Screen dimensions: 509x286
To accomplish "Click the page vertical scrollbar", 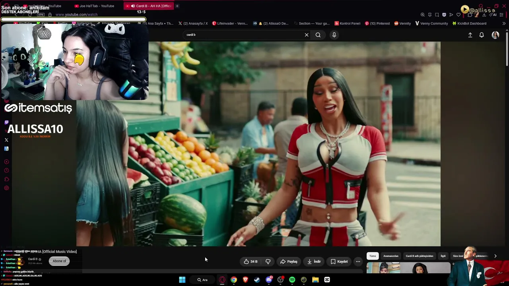I will (507, 50).
